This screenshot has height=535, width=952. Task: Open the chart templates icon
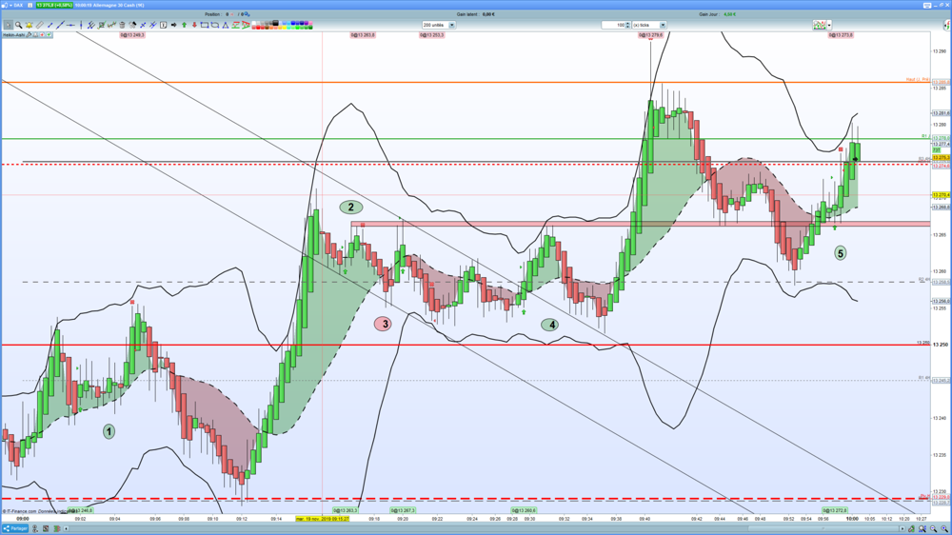(819, 25)
